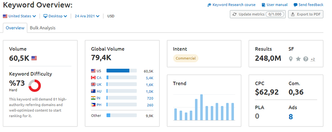Click the Export to PDF button
This screenshot has height=132, width=332.
tap(306, 14)
